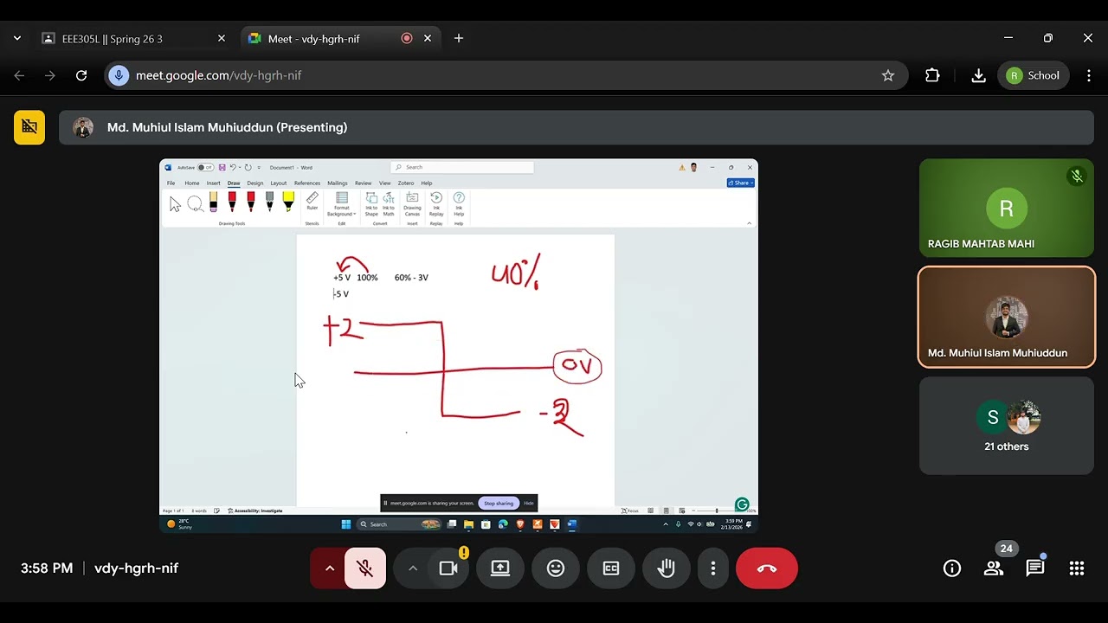Open the activities grid icon
This screenshot has width=1108, height=623.
point(1077,568)
